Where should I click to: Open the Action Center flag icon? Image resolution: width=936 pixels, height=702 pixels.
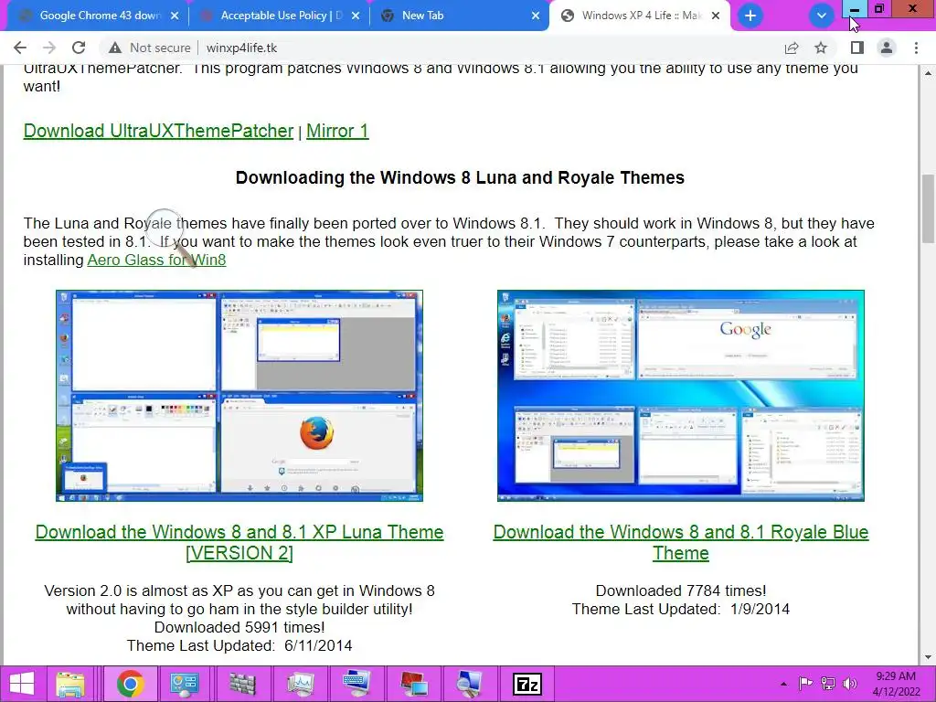(x=806, y=684)
